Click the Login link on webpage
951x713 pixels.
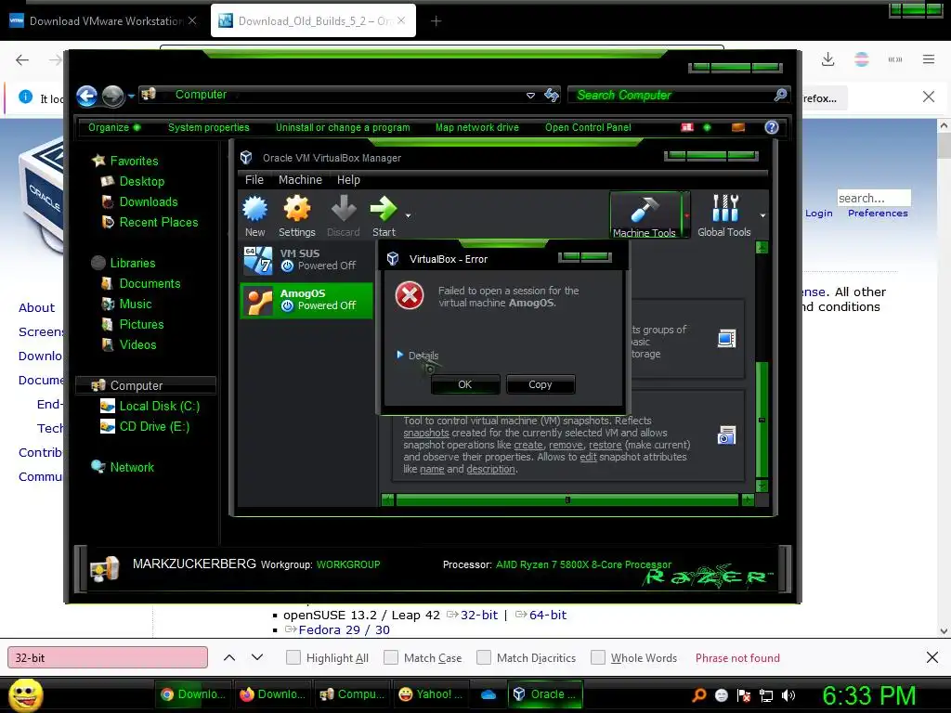click(x=819, y=214)
